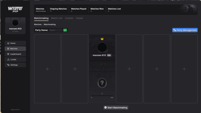201x113 pixels.
Task: Add a player in the last empty slot
Action: (184, 69)
